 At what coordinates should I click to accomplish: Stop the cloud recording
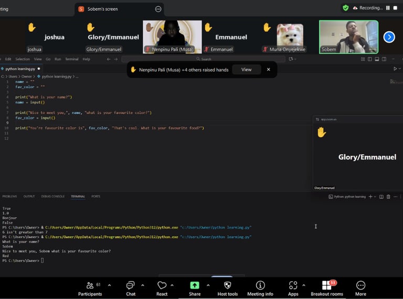[395, 8]
